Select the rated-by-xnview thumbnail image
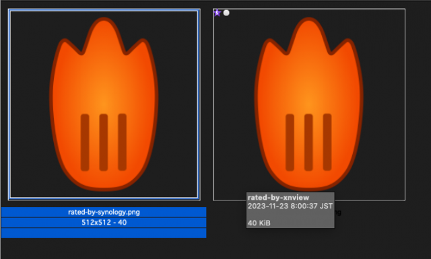 pos(309,104)
